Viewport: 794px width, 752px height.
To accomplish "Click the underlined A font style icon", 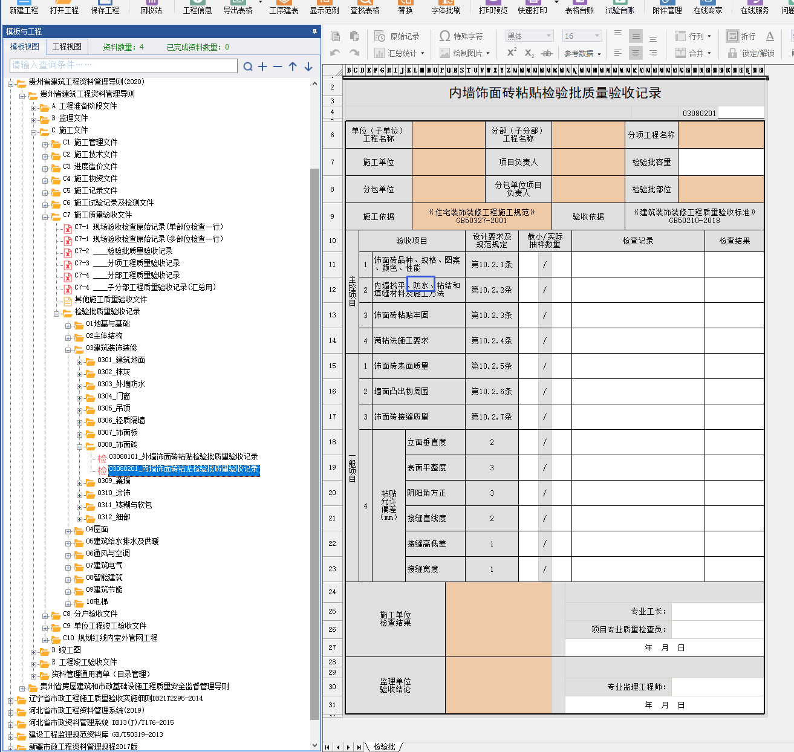I will coord(770,36).
